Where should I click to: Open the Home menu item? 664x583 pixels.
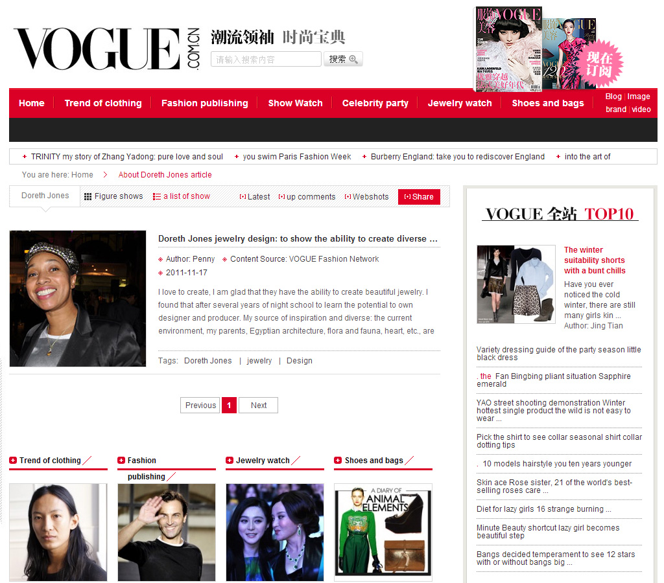32,103
